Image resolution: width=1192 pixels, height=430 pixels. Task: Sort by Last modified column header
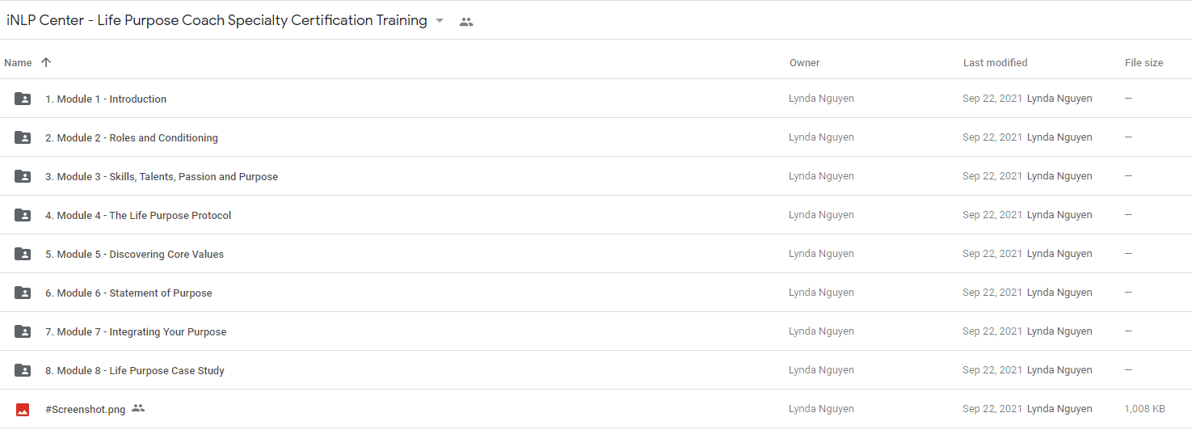tap(996, 62)
